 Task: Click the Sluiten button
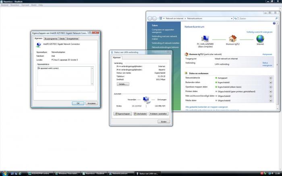pyautogui.click(x=164, y=122)
